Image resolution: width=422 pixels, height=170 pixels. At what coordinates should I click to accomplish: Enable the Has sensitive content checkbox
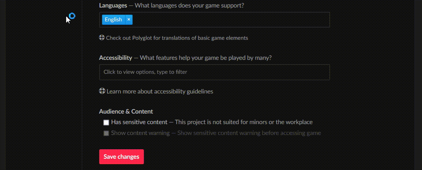(106, 122)
